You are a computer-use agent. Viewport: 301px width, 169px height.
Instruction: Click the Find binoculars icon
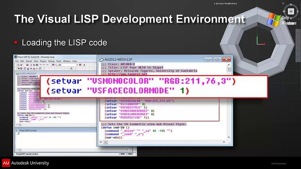(x=53, y=65)
